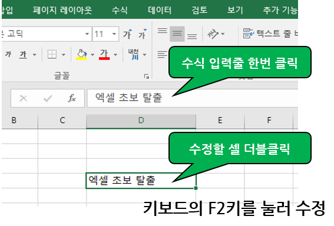Toggle 텍스트 줄 바꿈 wrap text
This screenshot has height=226, width=334.
tap(270, 34)
